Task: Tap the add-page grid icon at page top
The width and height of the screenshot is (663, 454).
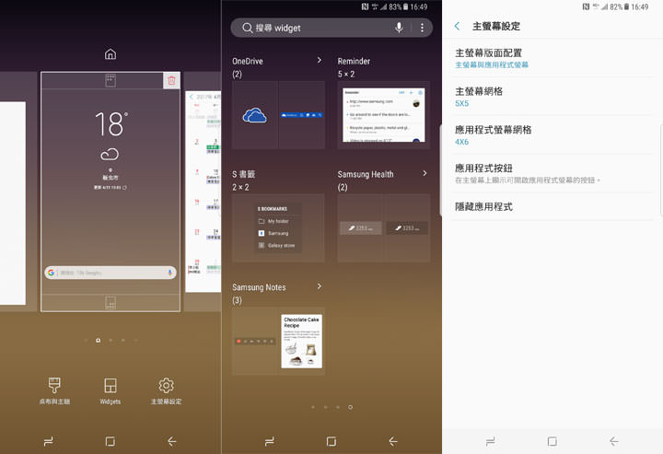Action: point(110,80)
